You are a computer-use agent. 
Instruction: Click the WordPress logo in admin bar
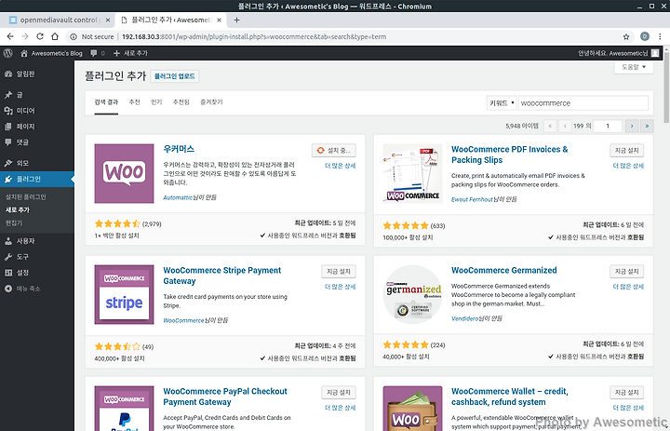pos(7,53)
